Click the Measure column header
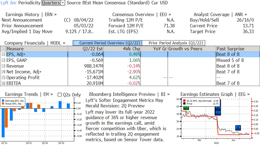 coord(37,49)
